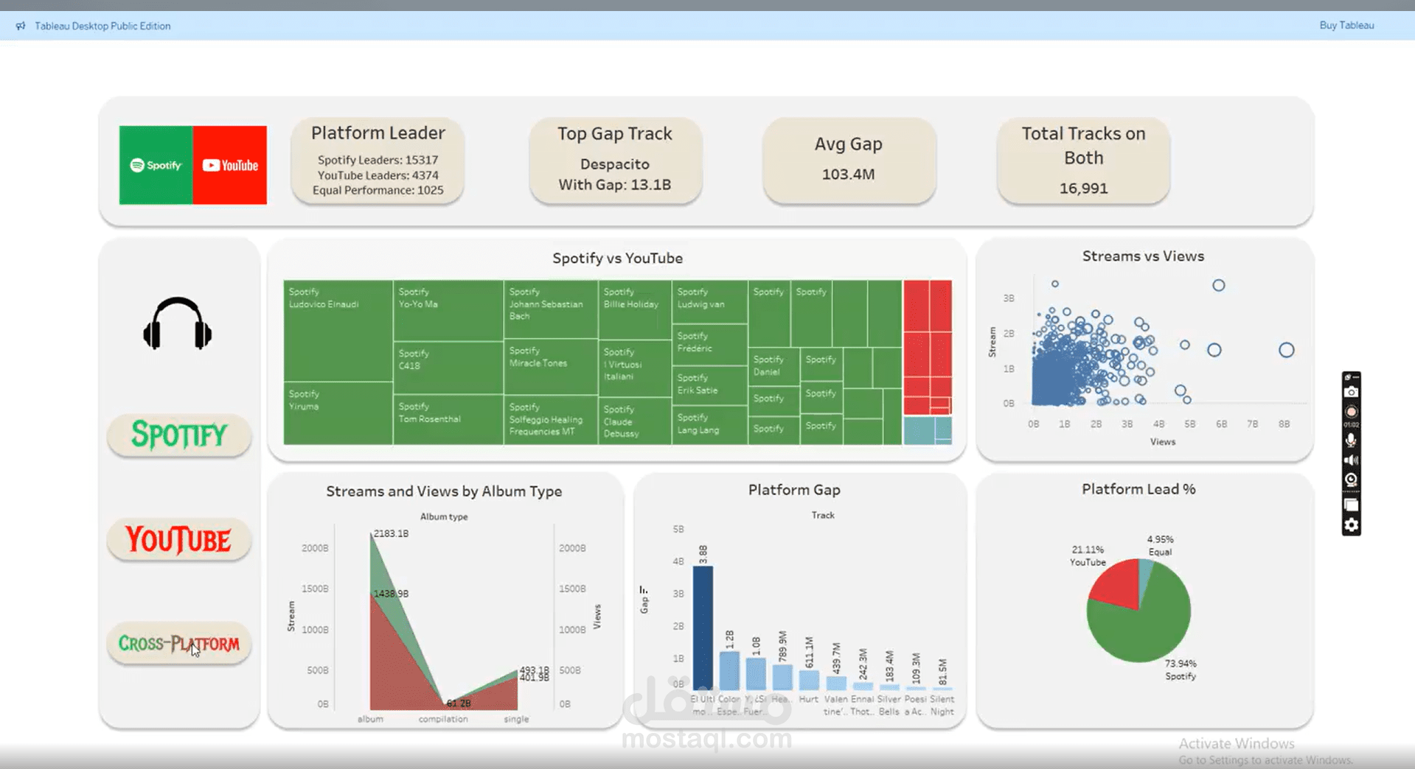This screenshot has width=1415, height=769.
Task: Click the Cross-Platform button
Action: coord(179,643)
